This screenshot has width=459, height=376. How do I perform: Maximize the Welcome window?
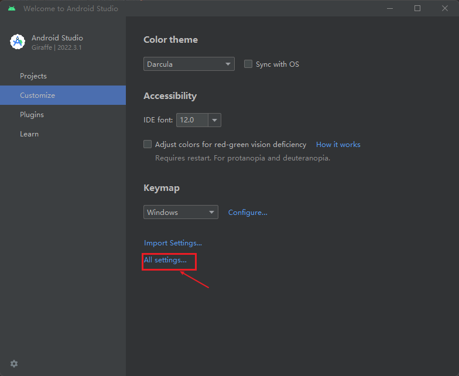coord(417,8)
